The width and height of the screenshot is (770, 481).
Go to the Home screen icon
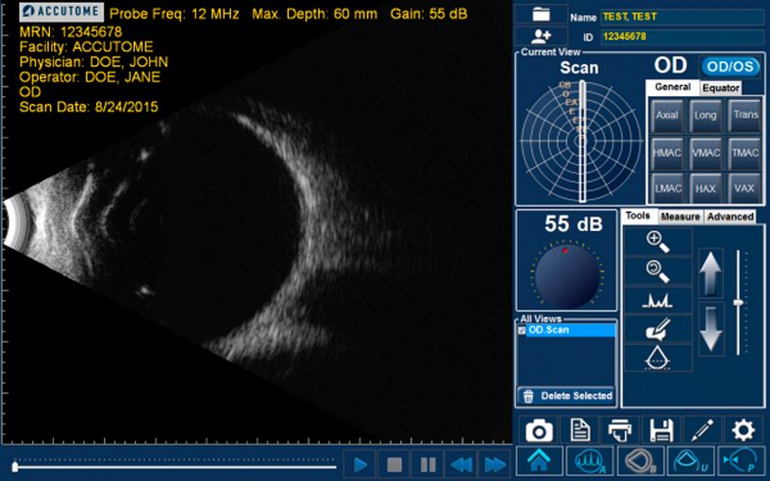[x=539, y=461]
